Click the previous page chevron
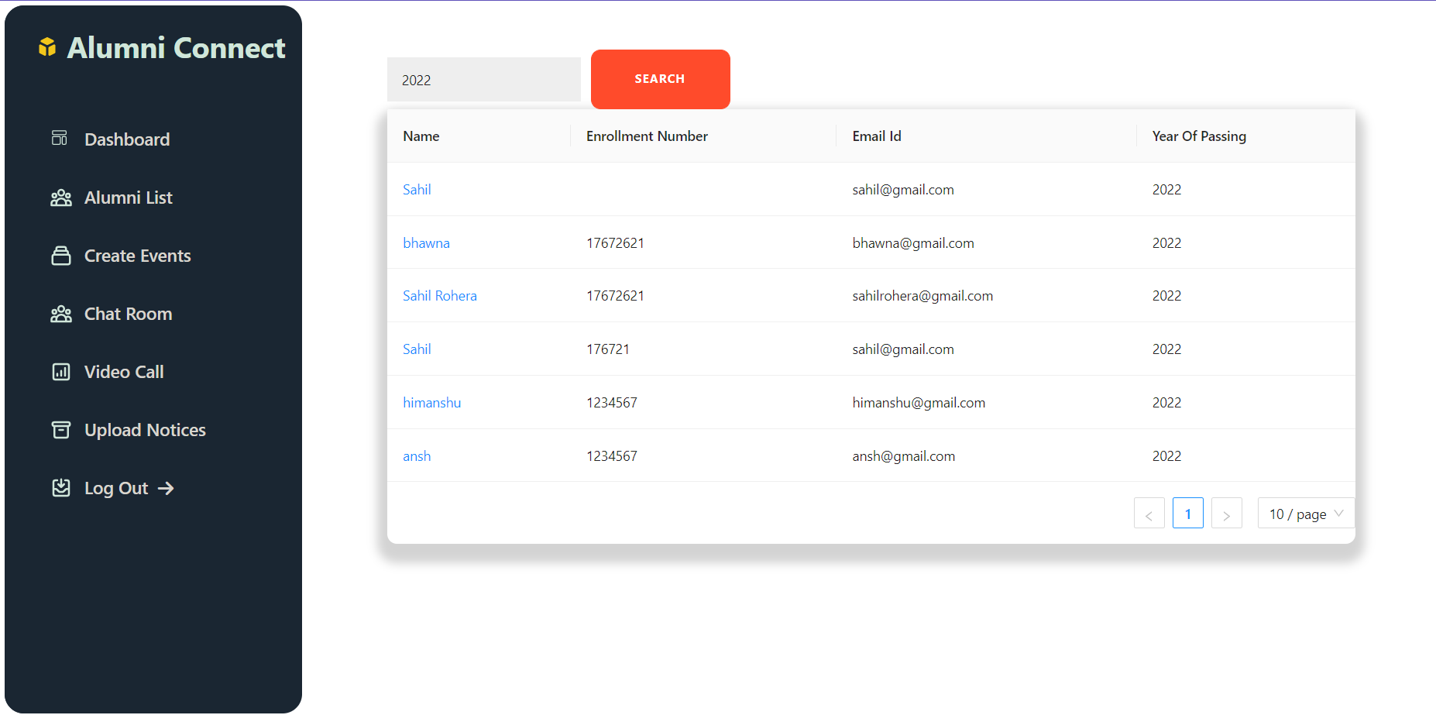This screenshot has width=1436, height=715. tap(1149, 513)
